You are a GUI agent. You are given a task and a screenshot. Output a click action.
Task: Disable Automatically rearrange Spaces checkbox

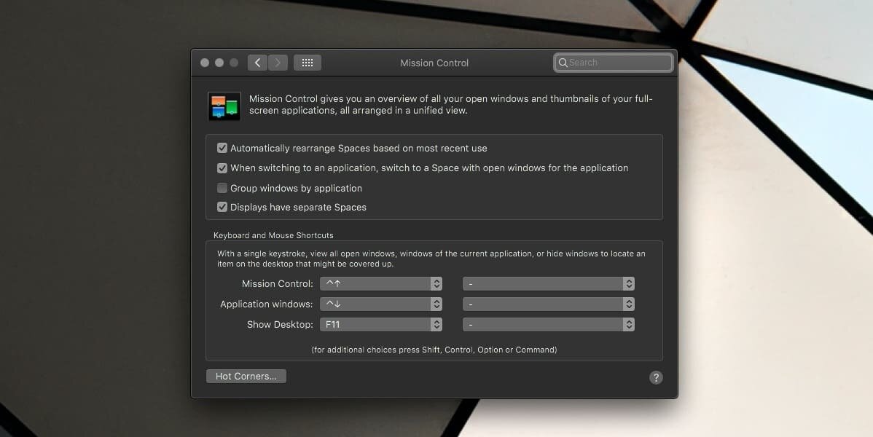pos(222,148)
